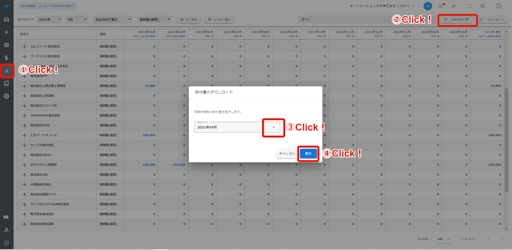Click the 全て折り畳む collapse all button
The height and width of the screenshot is (250, 512).
coord(219,19)
